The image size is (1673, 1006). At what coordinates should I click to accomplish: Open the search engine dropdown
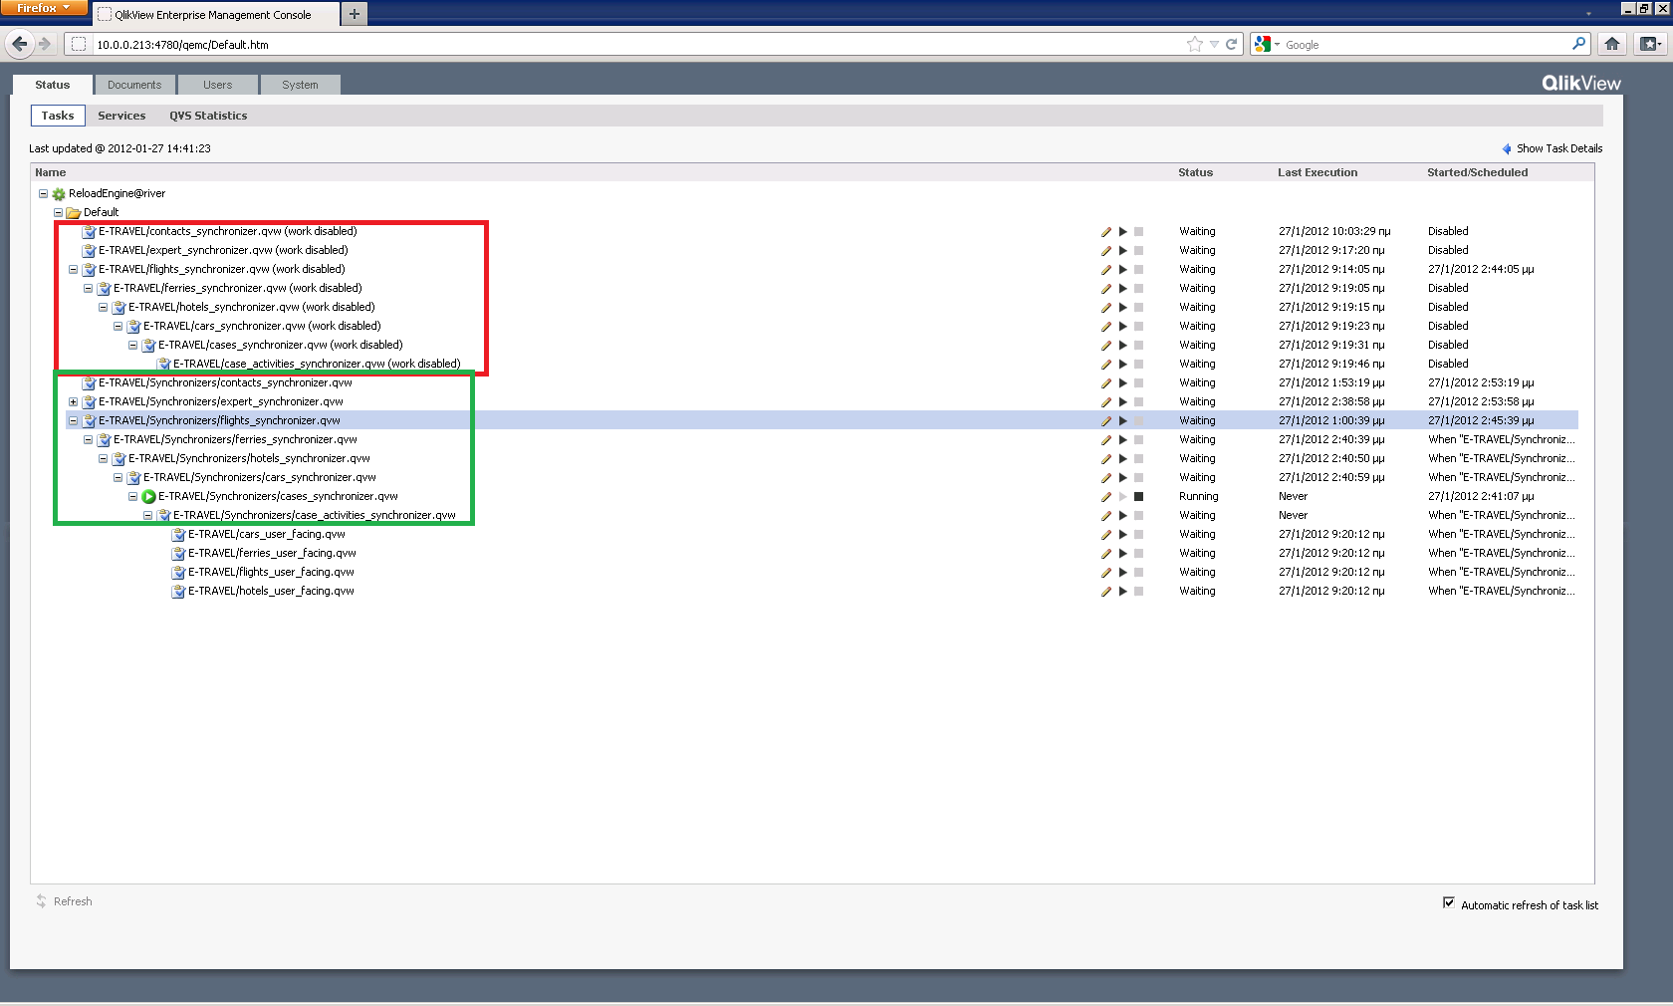coord(1267,44)
